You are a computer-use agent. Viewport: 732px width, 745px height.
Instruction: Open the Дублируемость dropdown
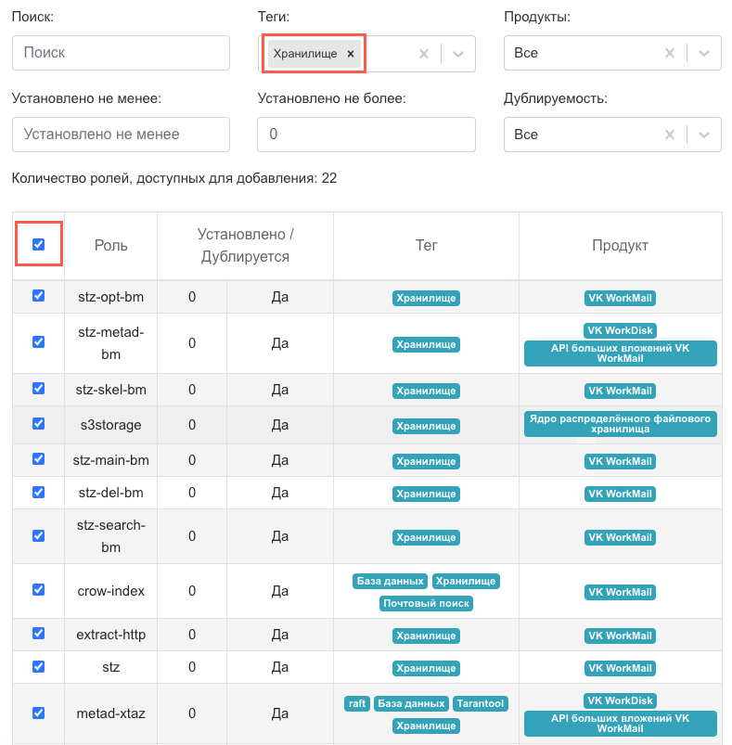pyautogui.click(x=704, y=135)
